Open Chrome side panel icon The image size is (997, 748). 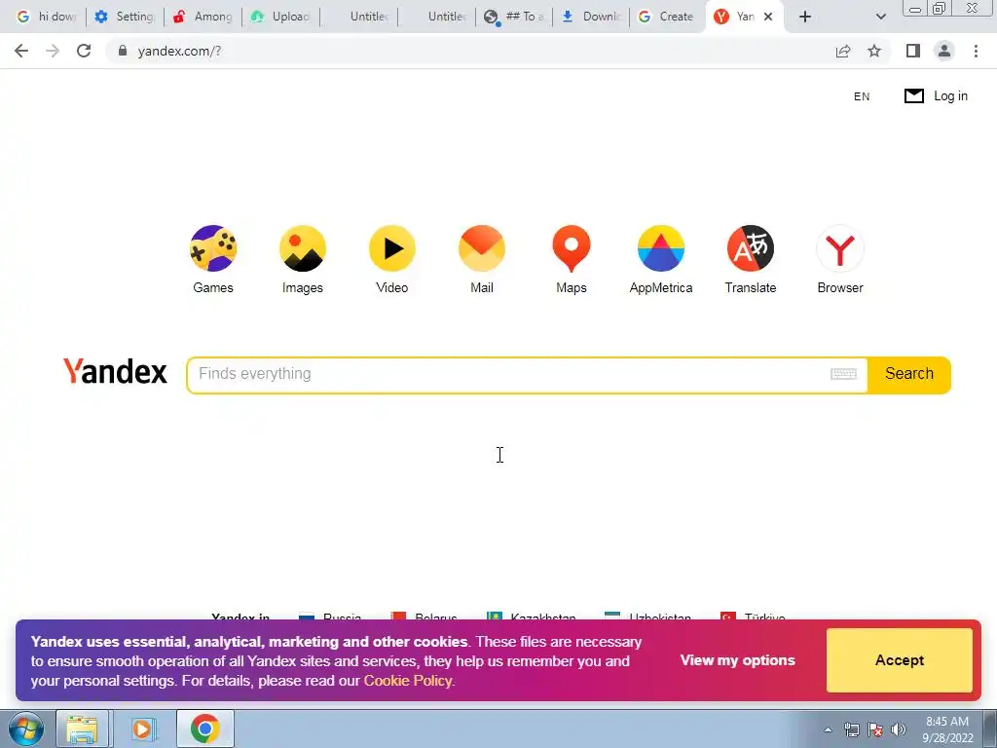pos(913,51)
